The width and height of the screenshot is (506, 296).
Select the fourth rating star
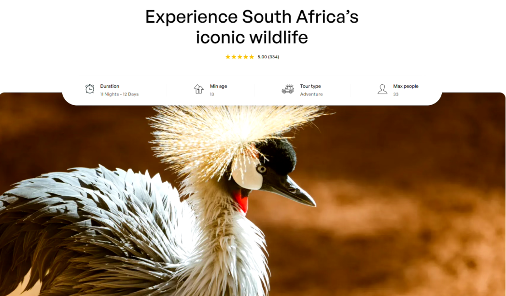pos(246,57)
